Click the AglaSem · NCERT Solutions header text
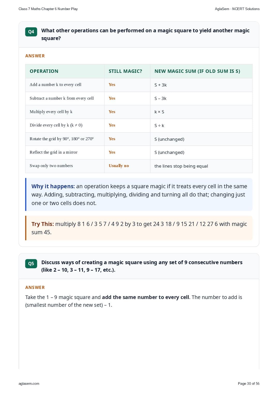This screenshot has height=393, width=278. pos(237,9)
